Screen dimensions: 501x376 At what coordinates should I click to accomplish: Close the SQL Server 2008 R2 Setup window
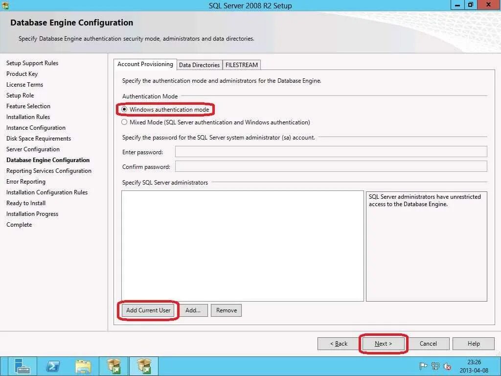489,5
